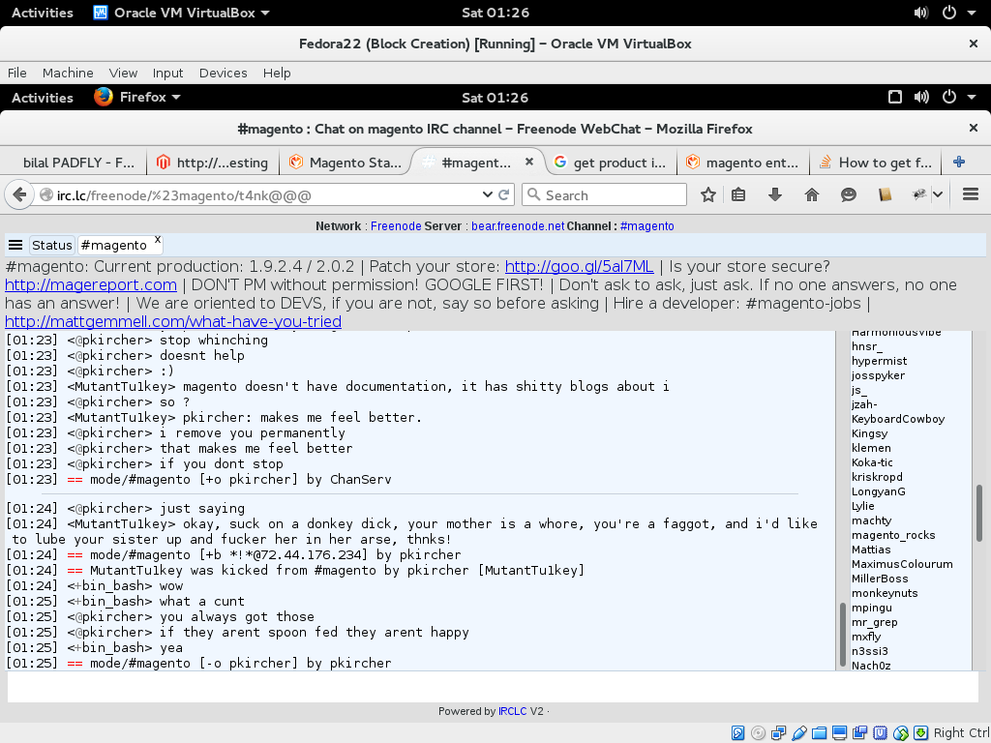Go to the Firefox home page icon
This screenshot has width=991, height=743.
812,194
